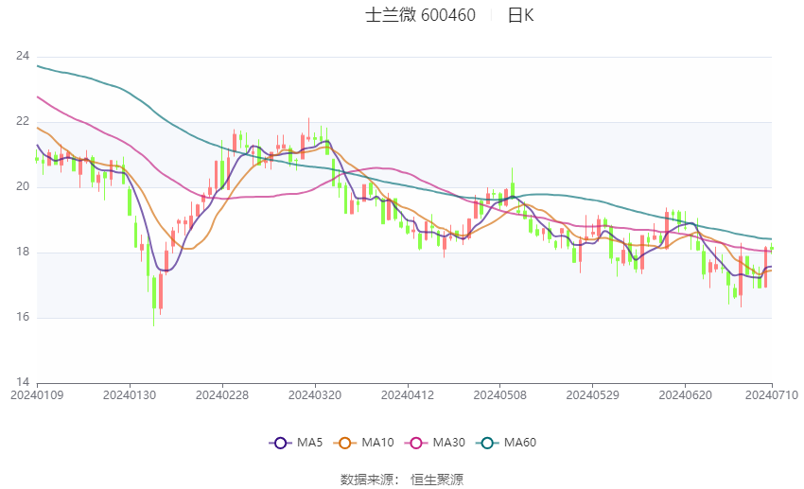Select the 日K label in the title
This screenshot has width=804, height=489.
click(521, 15)
